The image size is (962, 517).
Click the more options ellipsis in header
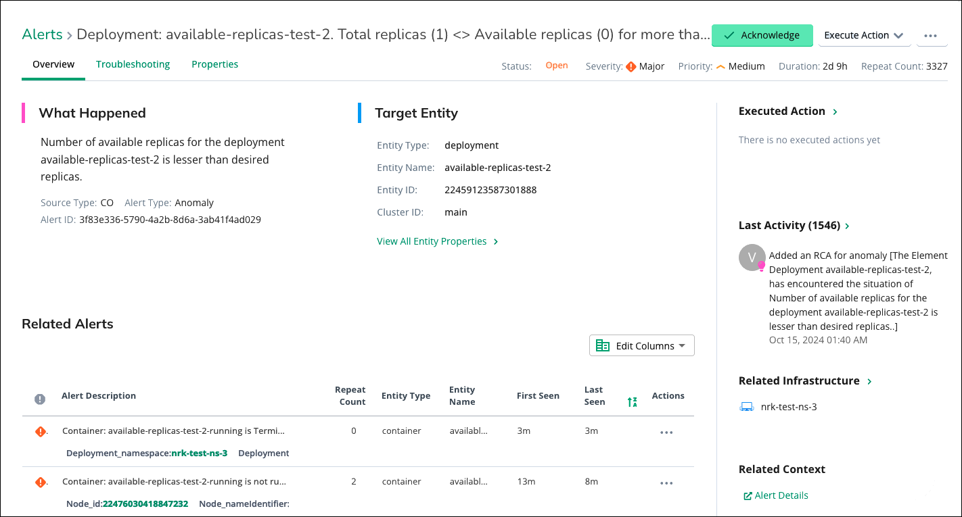[931, 36]
